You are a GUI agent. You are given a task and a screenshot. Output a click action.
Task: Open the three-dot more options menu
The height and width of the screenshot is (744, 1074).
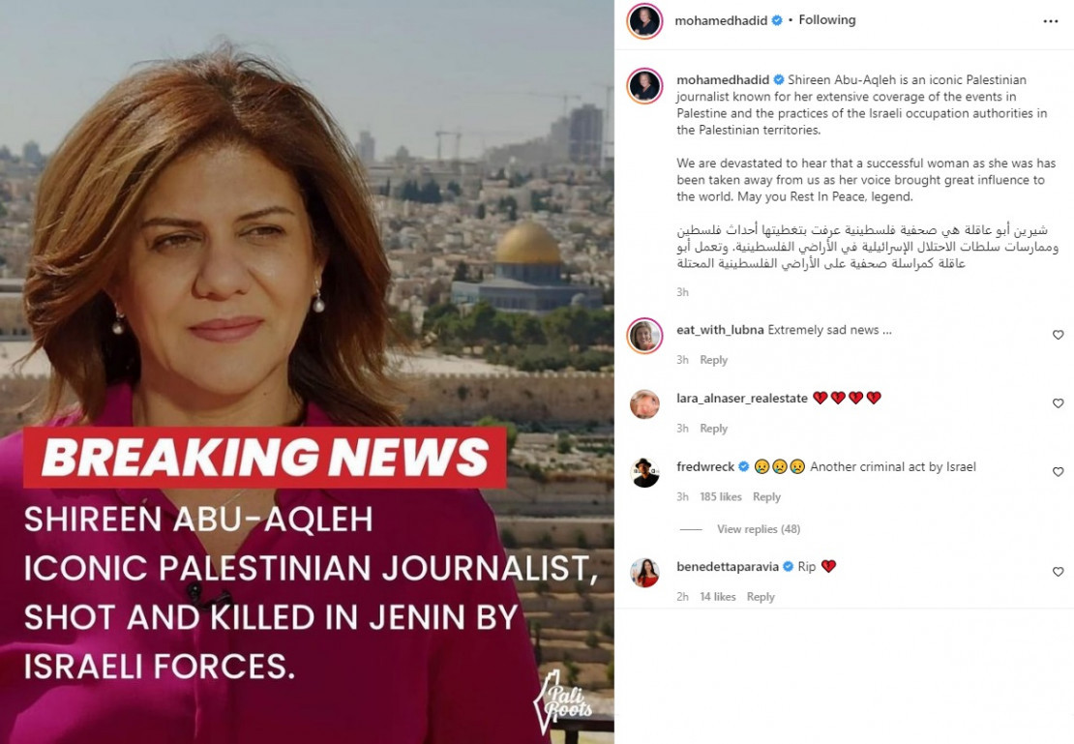tap(1050, 21)
